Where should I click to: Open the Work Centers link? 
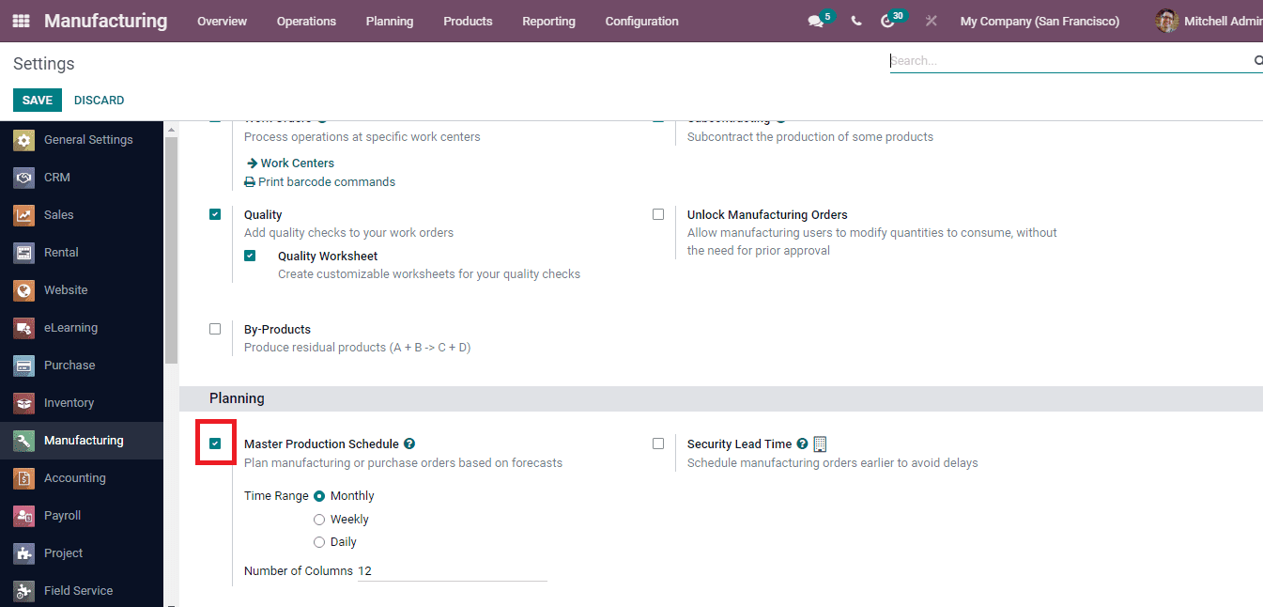point(298,163)
